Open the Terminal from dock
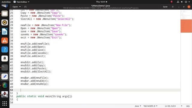The image size is (192, 108). (4, 67)
